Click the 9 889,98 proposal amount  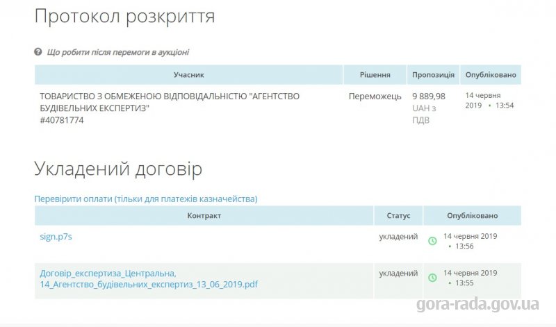[x=428, y=97]
